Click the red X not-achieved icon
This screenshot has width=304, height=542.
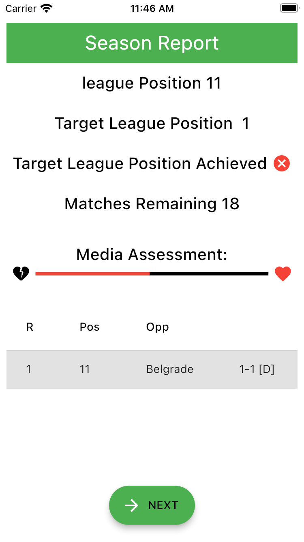pos(282,164)
